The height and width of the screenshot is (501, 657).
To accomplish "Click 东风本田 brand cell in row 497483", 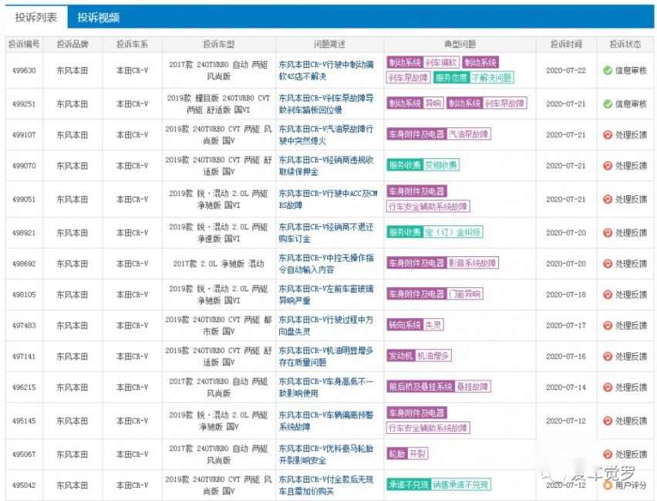I will (72, 326).
